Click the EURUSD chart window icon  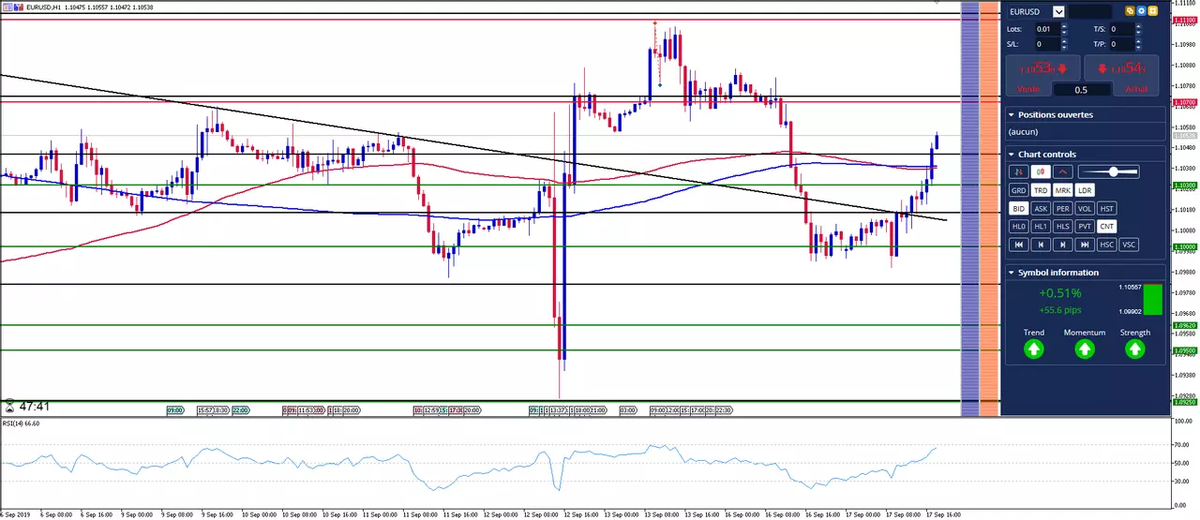pos(7,7)
